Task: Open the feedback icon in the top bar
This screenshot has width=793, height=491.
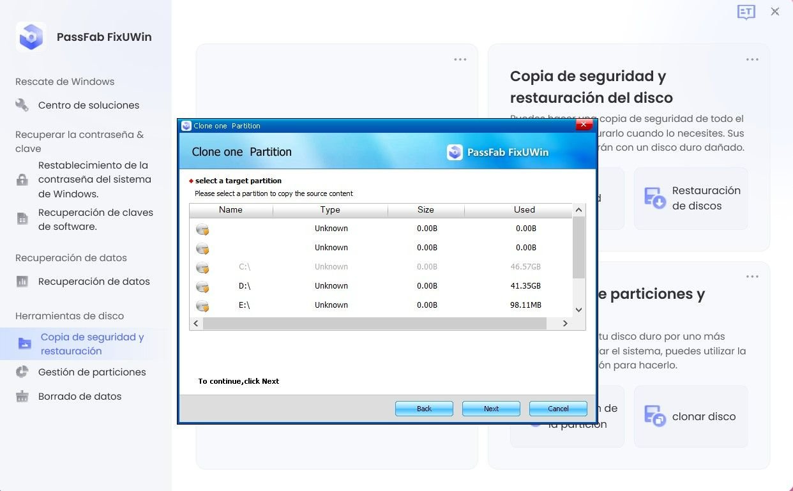Action: click(746, 11)
